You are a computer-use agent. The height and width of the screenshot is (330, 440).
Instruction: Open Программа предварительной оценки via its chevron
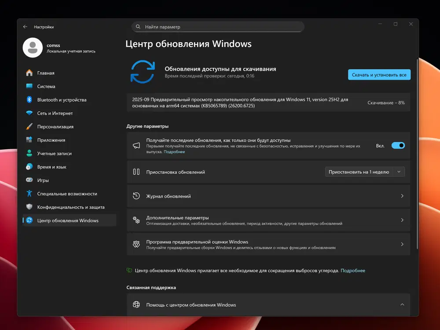tap(402, 244)
